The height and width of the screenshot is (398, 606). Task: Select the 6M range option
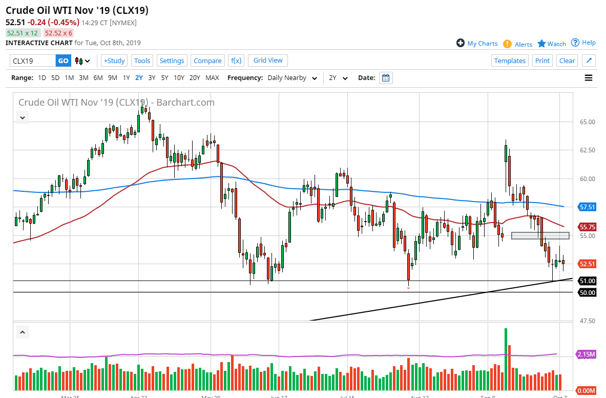tap(98, 77)
